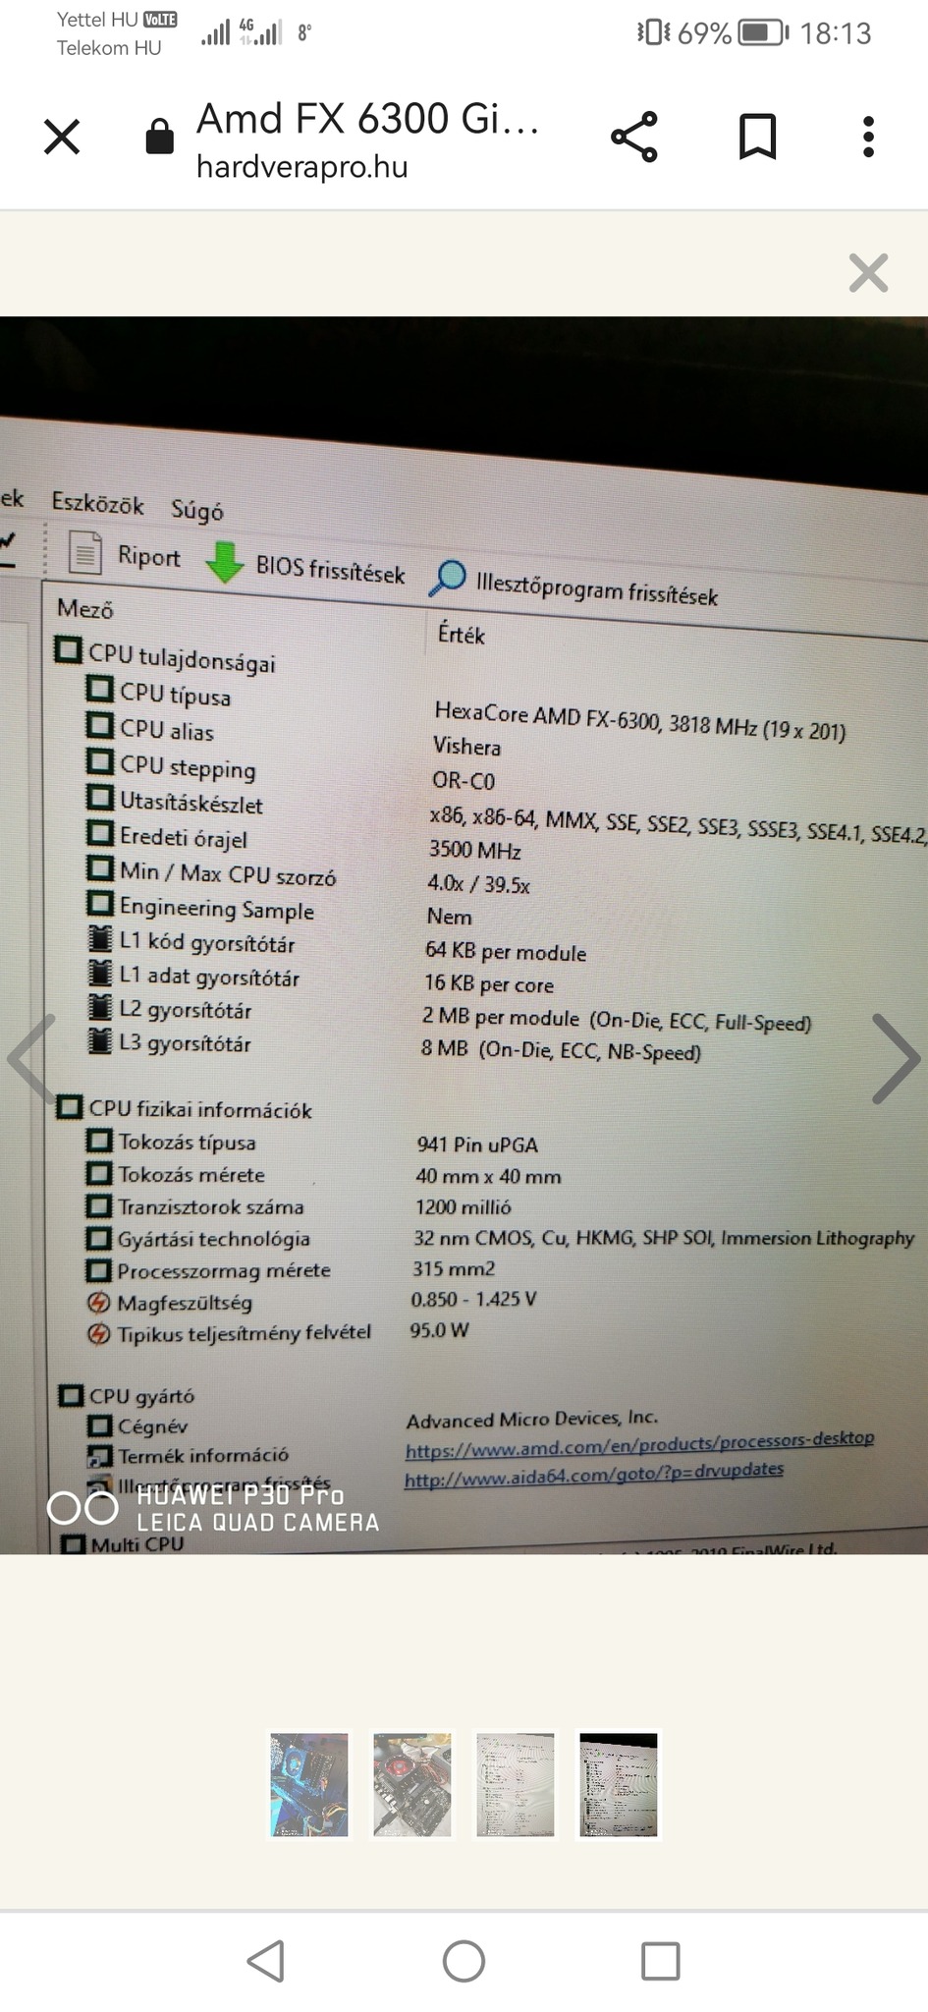Go to previous gallery image arrow
The width and height of the screenshot is (928, 2012).
(x=31, y=1059)
